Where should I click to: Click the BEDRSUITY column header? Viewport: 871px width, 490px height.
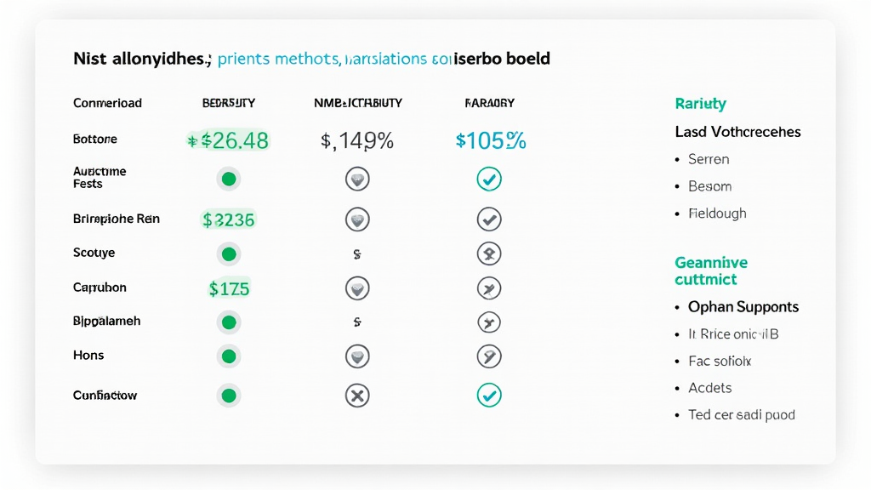pyautogui.click(x=228, y=103)
